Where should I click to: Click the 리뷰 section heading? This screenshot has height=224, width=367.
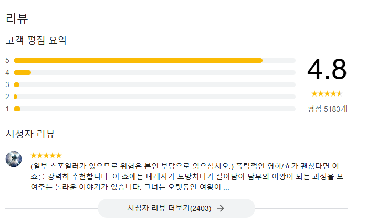point(16,19)
